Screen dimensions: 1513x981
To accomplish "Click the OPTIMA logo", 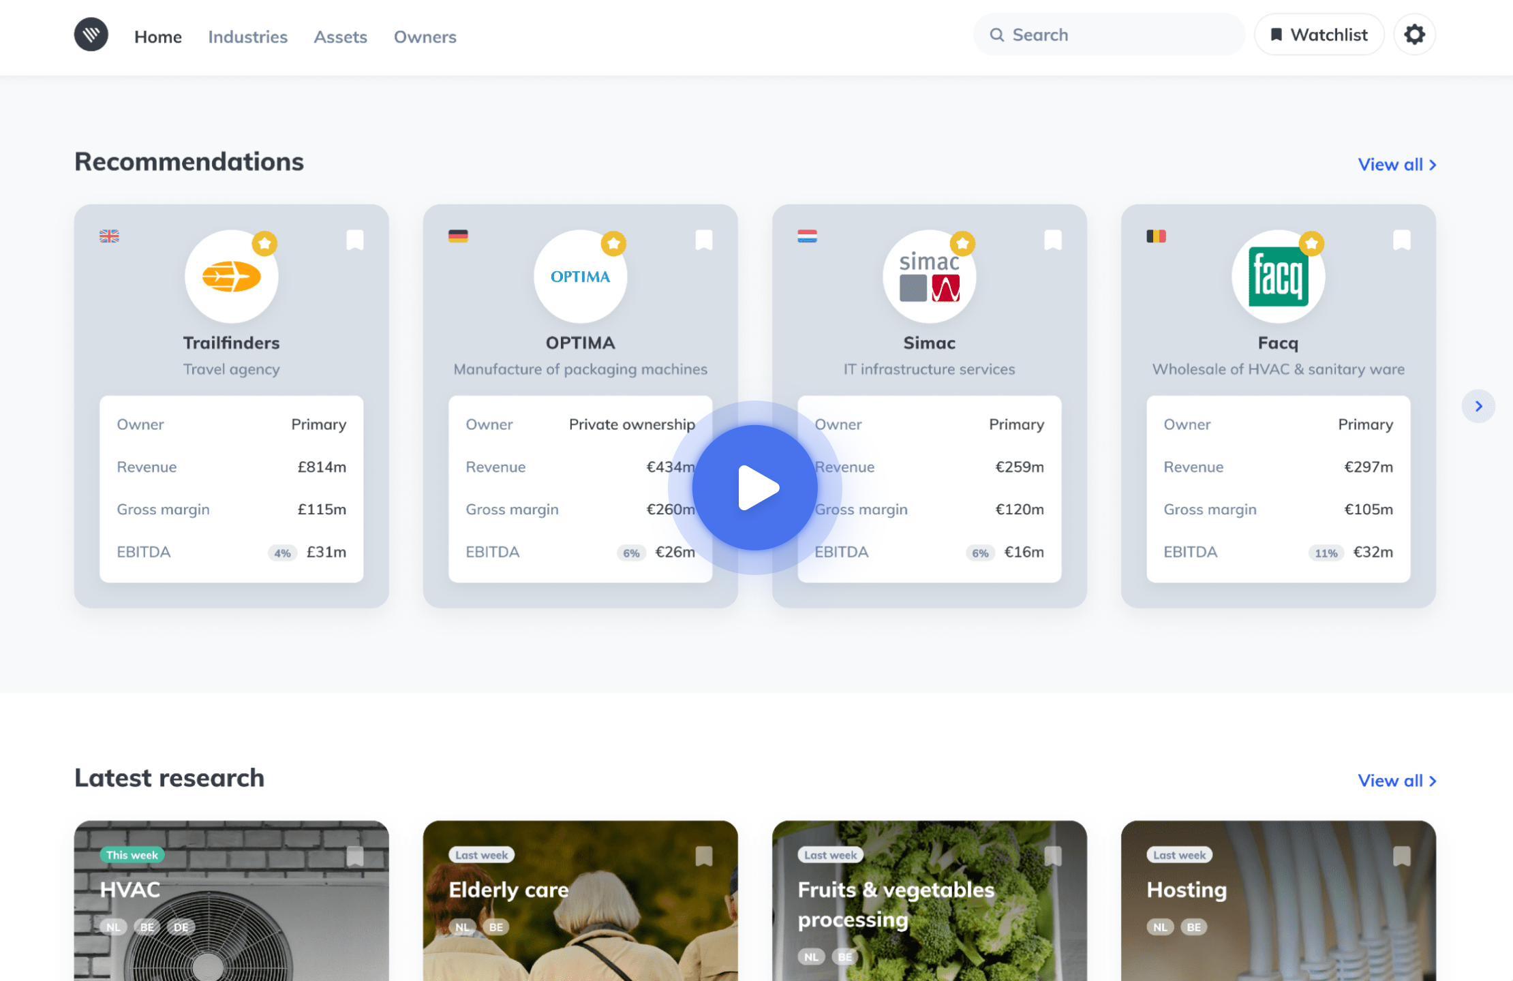I will pyautogui.click(x=581, y=277).
